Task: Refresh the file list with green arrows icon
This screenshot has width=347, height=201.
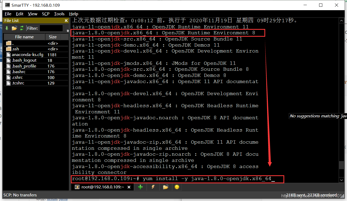Action: 22,28
